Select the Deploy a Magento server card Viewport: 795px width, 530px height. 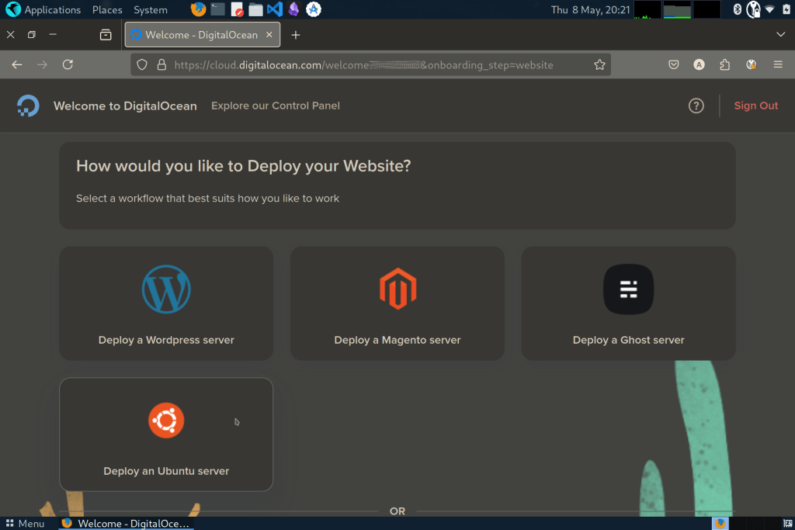pos(397,303)
